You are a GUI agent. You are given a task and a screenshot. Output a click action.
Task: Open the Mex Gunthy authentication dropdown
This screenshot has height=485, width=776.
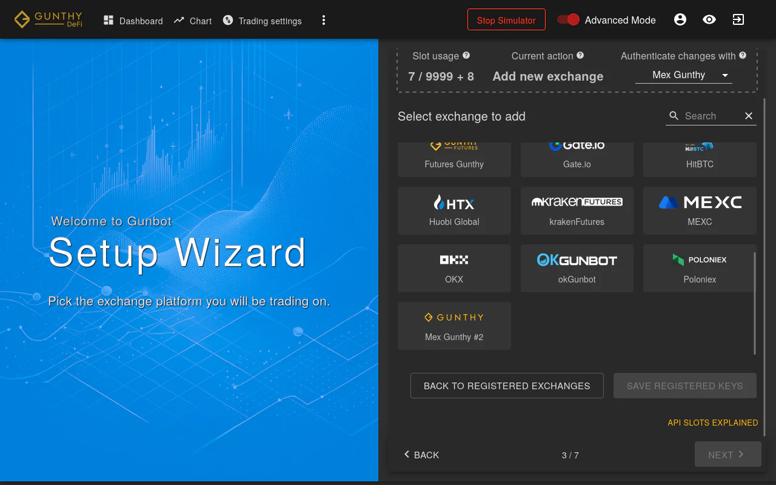click(x=684, y=75)
